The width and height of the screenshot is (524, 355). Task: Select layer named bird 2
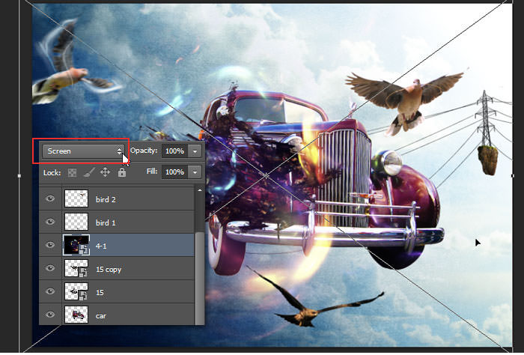106,199
